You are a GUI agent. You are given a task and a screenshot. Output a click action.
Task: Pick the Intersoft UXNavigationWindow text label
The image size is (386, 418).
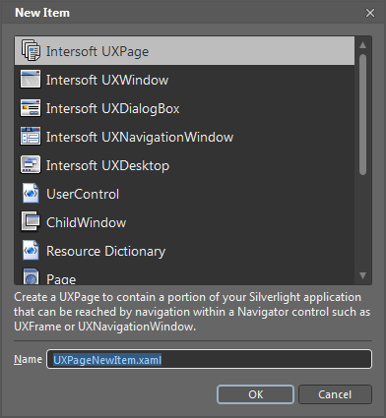[x=140, y=137]
